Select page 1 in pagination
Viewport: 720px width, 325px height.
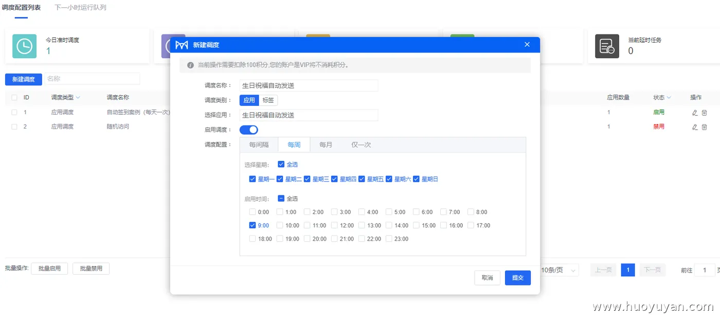pyautogui.click(x=628, y=270)
